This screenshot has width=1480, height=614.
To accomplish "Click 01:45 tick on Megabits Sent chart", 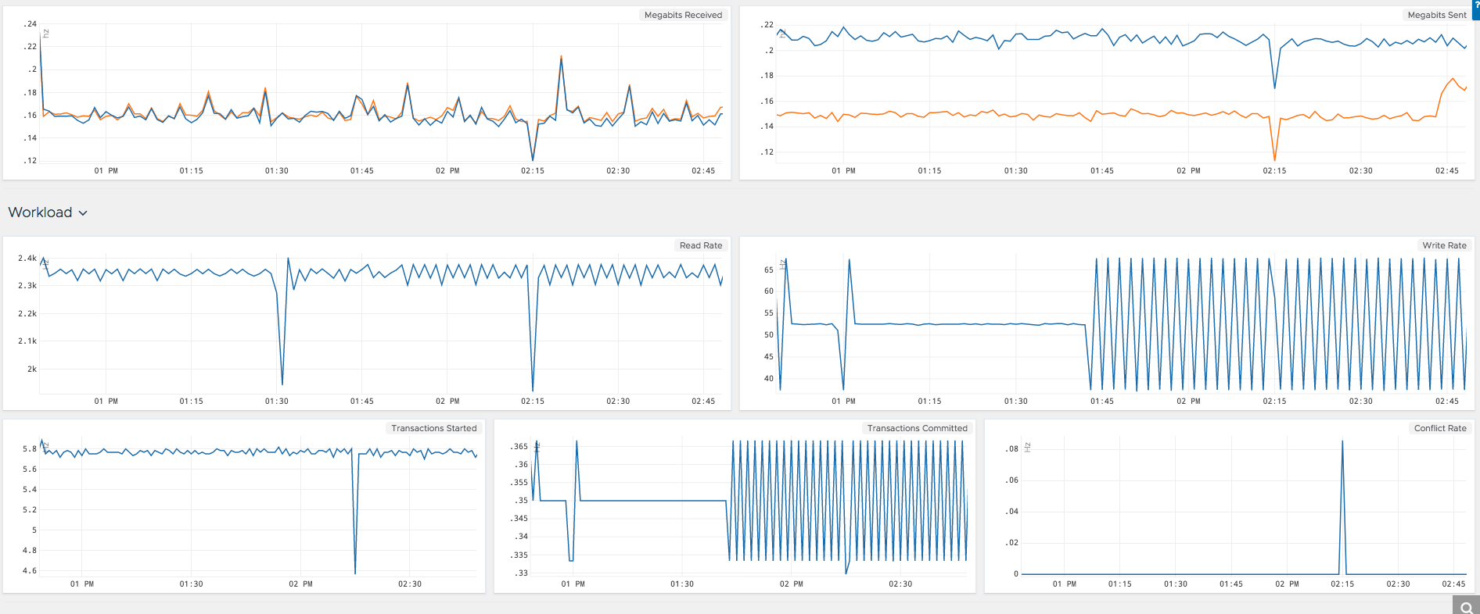I will tap(1102, 170).
